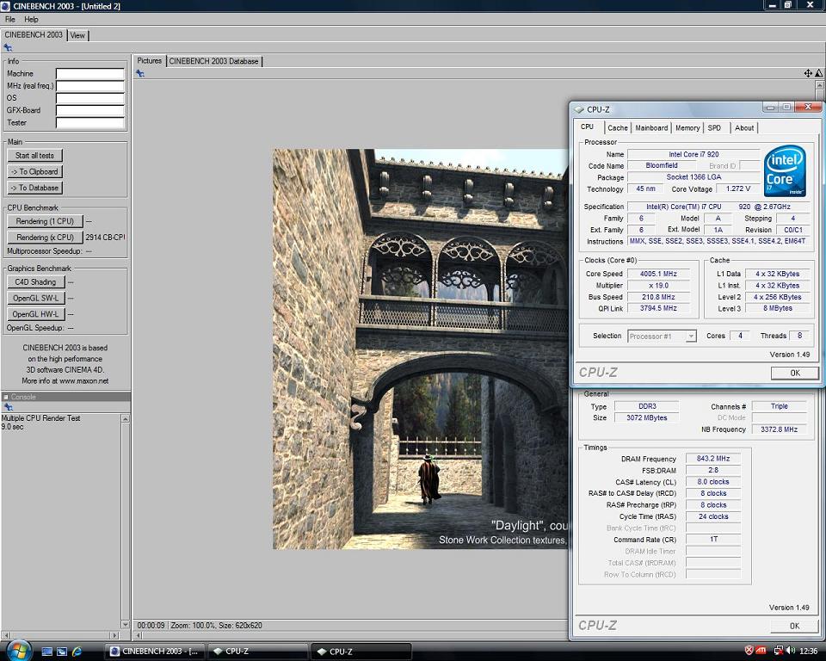Open the Windows Start orb
826x661 pixels.
(x=18, y=651)
